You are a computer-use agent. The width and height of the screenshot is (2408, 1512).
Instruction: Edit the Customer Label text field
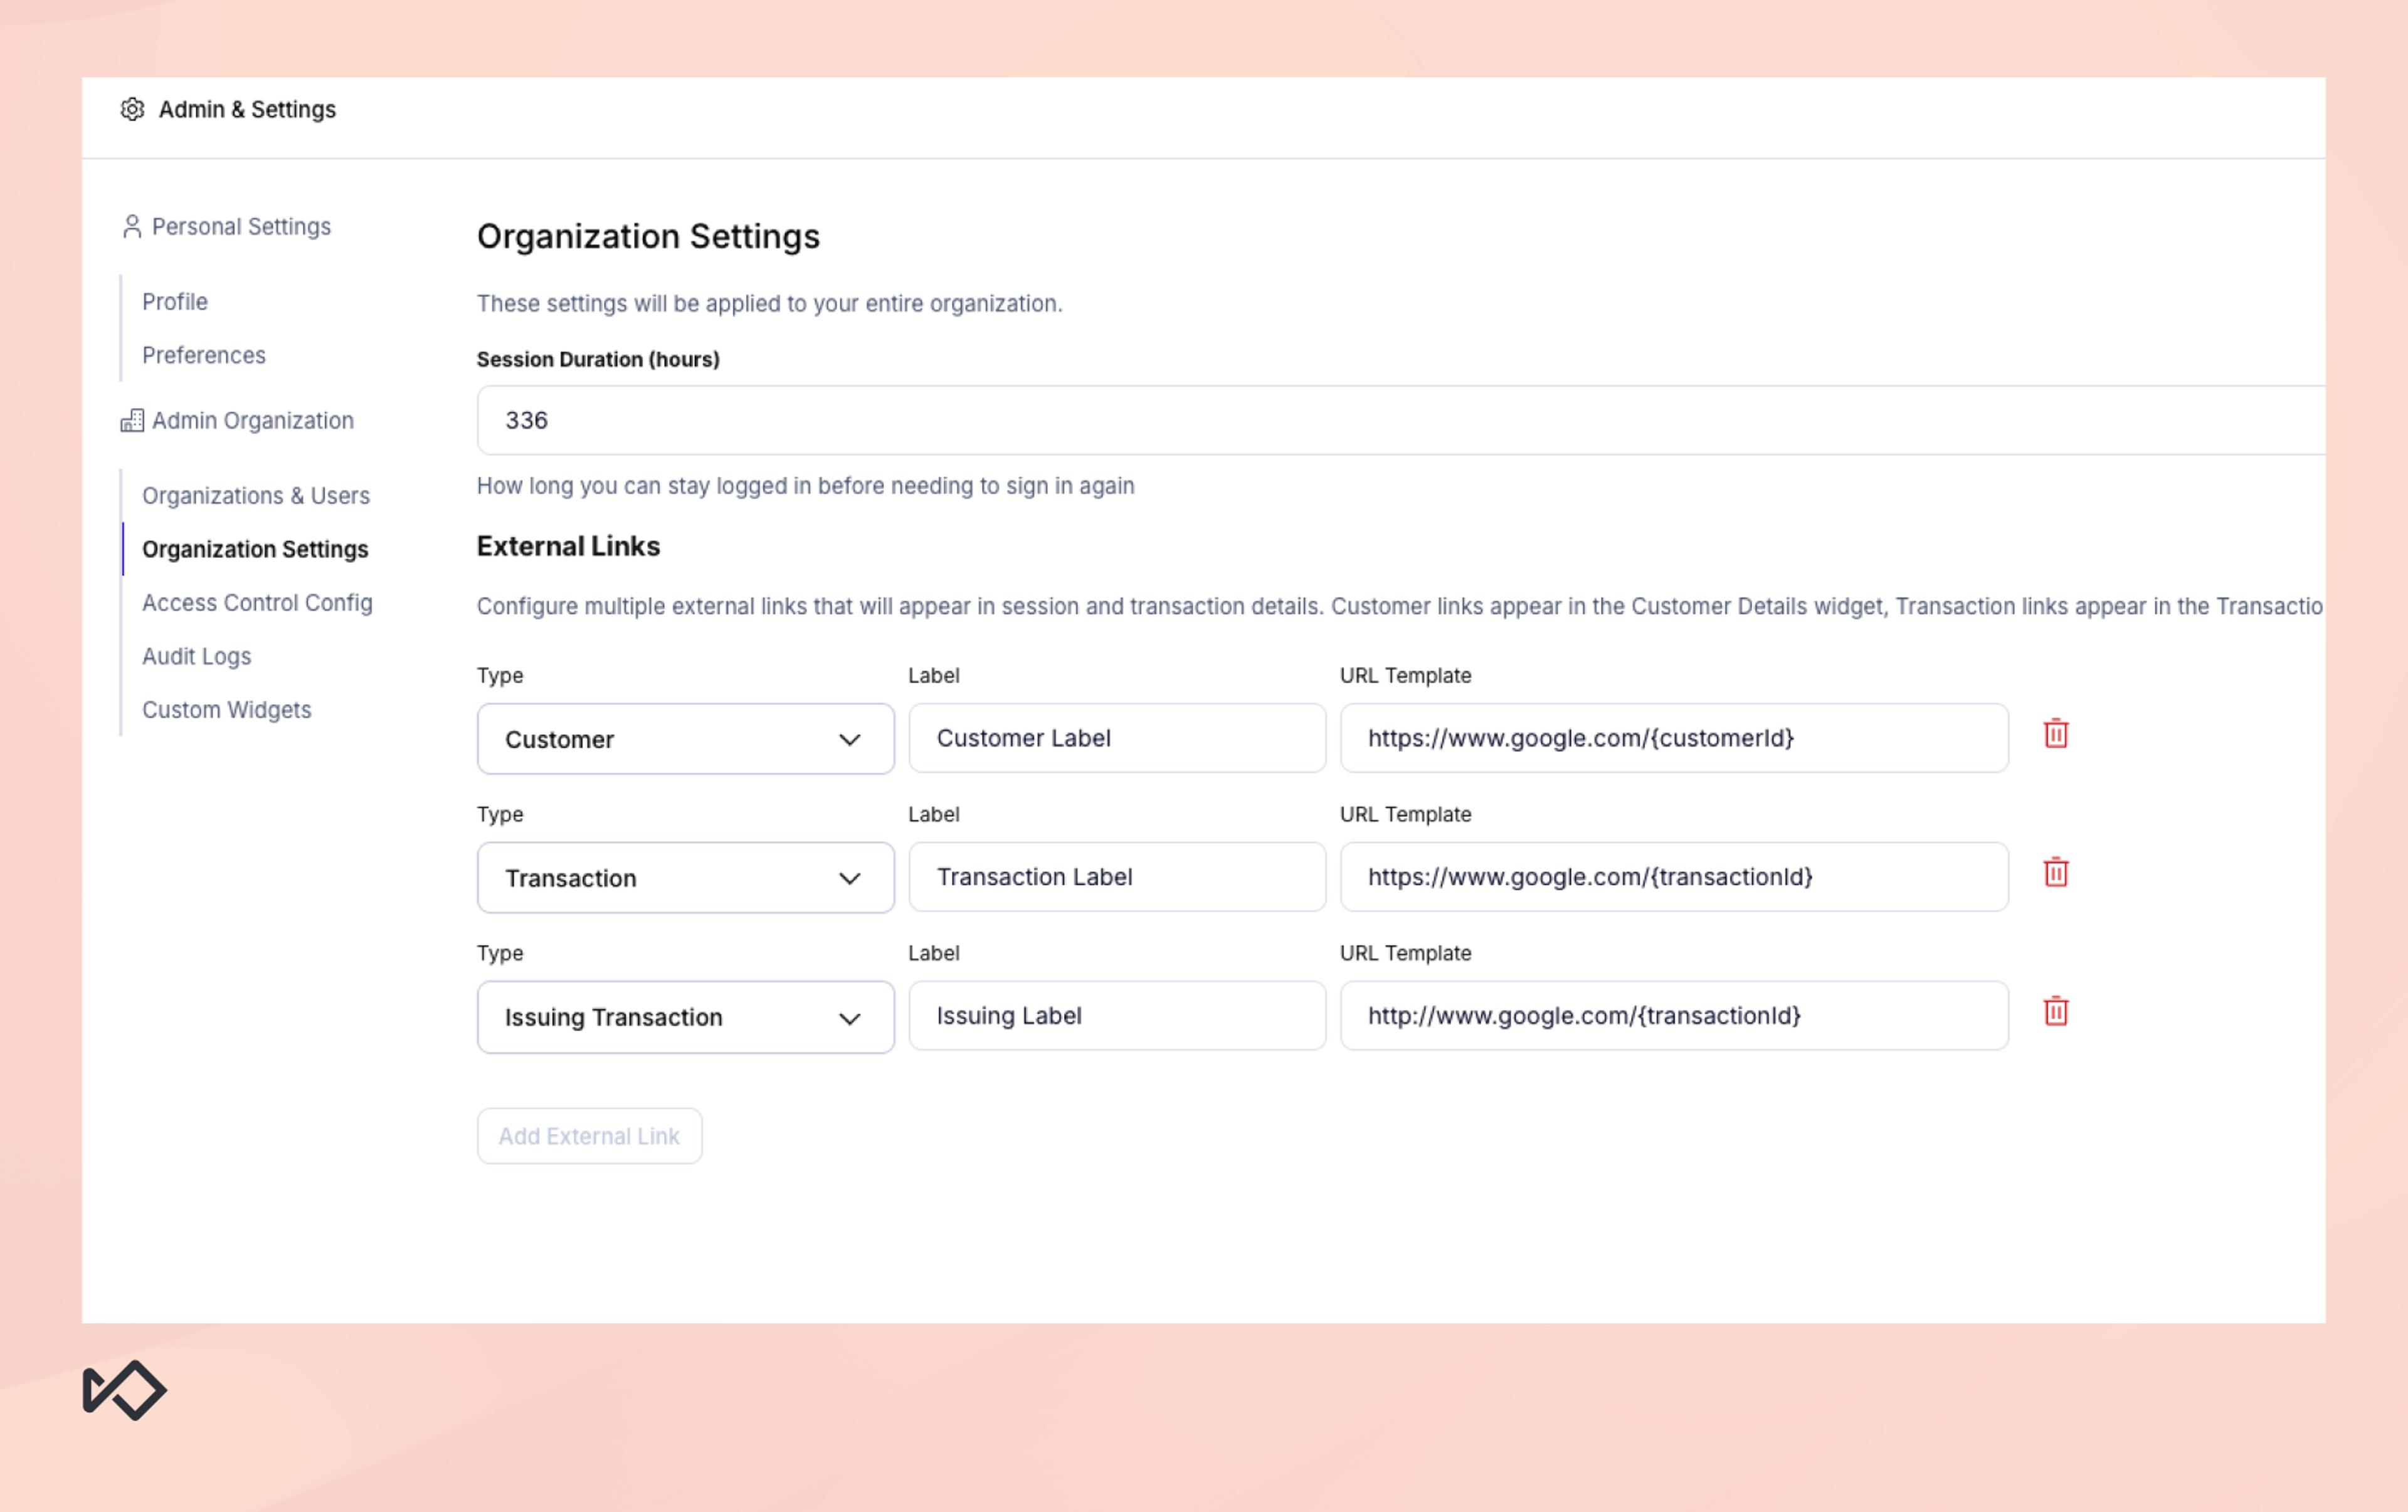click(x=1117, y=738)
